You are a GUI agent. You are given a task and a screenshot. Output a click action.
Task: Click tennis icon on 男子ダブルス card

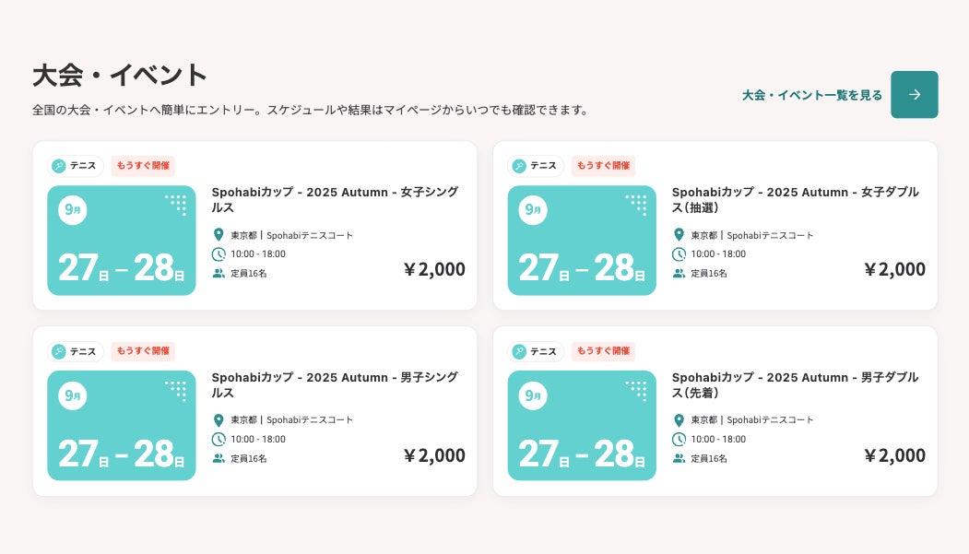(519, 351)
